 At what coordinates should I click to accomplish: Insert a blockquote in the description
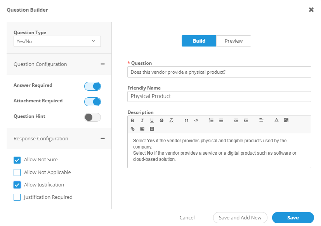tap(186, 121)
